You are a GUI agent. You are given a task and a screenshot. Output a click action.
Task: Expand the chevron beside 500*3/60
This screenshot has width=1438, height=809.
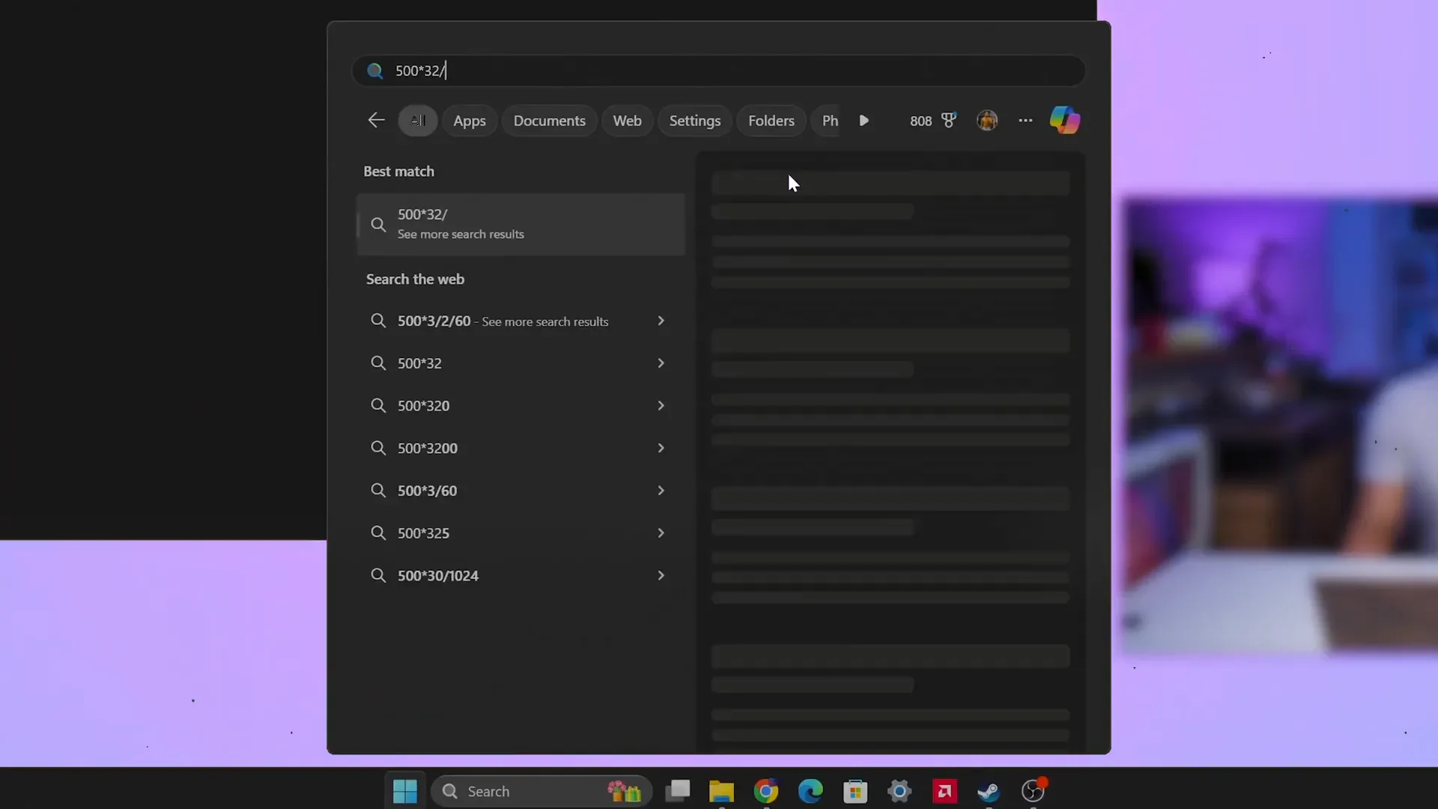click(x=661, y=491)
